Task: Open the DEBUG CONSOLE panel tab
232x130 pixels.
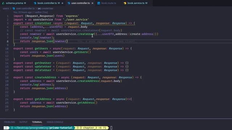Action: click(55, 122)
